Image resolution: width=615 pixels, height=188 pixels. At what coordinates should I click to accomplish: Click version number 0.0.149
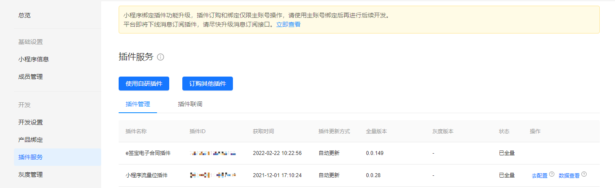point(375,153)
